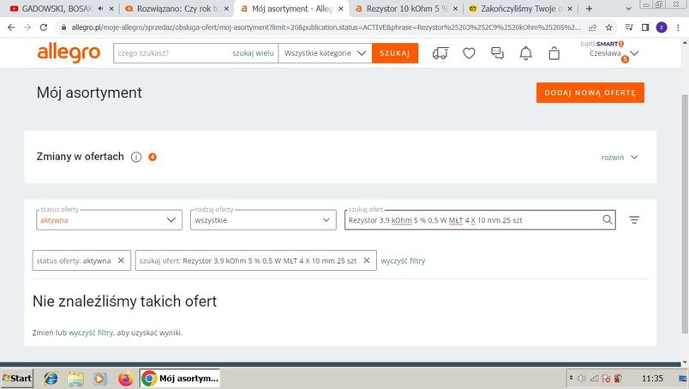Open messages chat icon

[x=497, y=53]
